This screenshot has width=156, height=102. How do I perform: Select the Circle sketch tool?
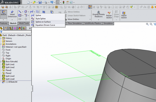26,12
